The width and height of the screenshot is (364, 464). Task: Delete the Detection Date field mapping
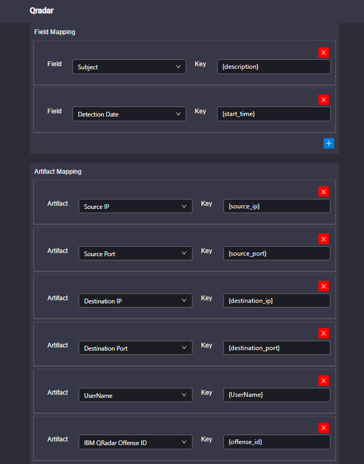pyautogui.click(x=324, y=100)
